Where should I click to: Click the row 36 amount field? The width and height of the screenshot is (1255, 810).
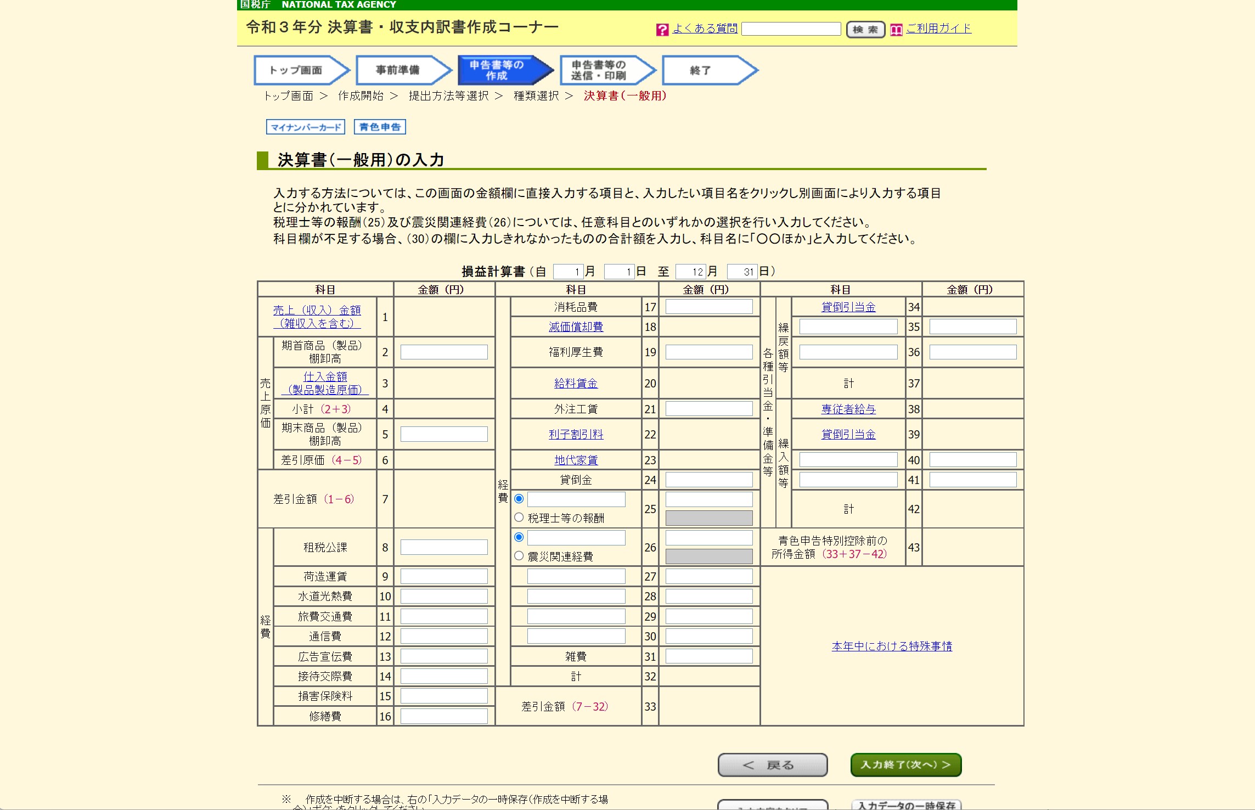(973, 352)
